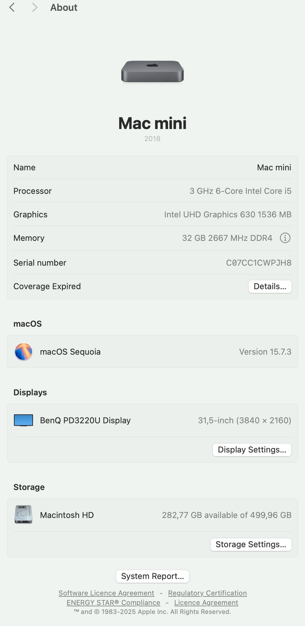The width and height of the screenshot is (305, 626).
Task: Open Storage Settings
Action: (x=251, y=544)
